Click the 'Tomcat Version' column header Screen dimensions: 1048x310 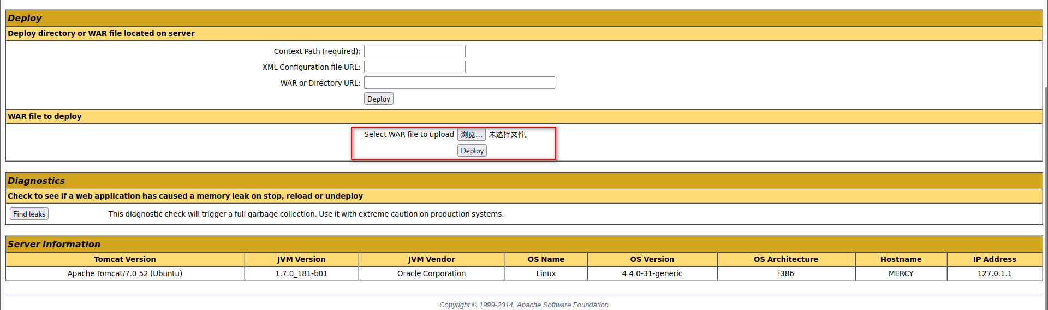click(x=125, y=259)
